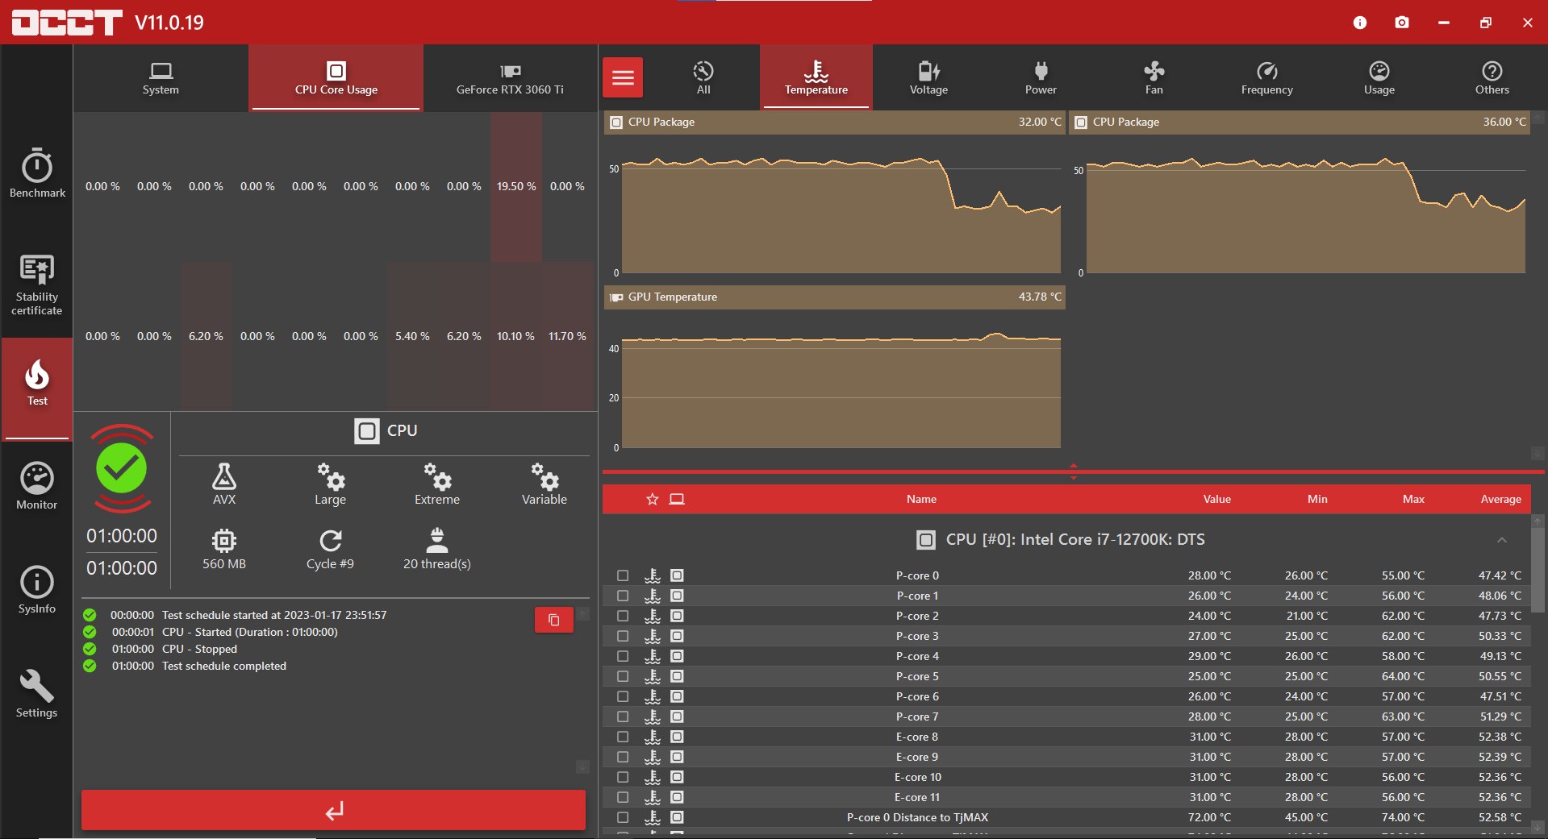
Task: Select the Fan sensors tab
Action: point(1154,78)
